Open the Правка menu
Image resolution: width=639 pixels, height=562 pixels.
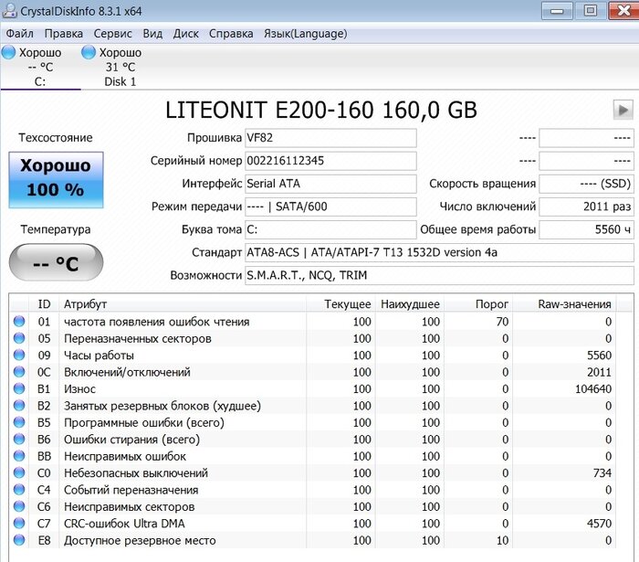click(x=64, y=34)
